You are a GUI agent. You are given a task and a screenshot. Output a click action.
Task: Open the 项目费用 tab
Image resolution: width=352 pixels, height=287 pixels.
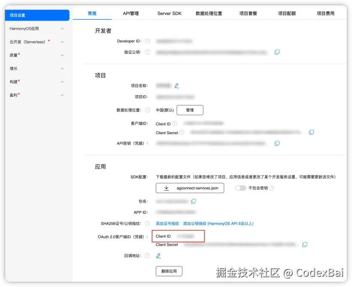point(325,13)
